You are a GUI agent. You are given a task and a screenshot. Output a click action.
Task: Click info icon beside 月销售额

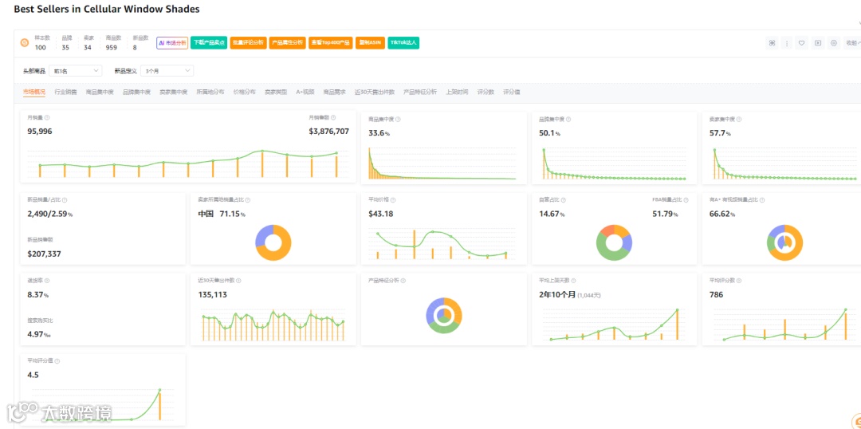point(333,117)
